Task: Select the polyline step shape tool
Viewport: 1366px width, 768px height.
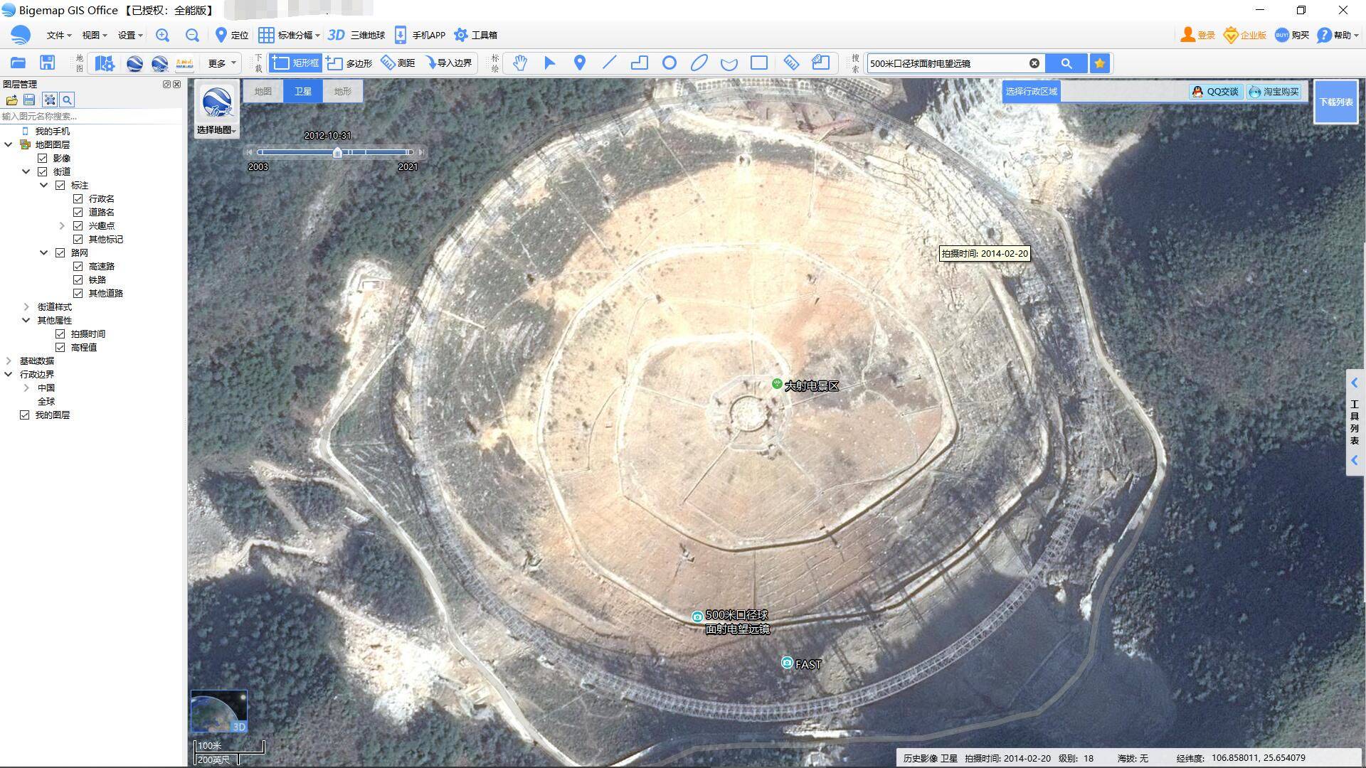Action: [x=640, y=63]
